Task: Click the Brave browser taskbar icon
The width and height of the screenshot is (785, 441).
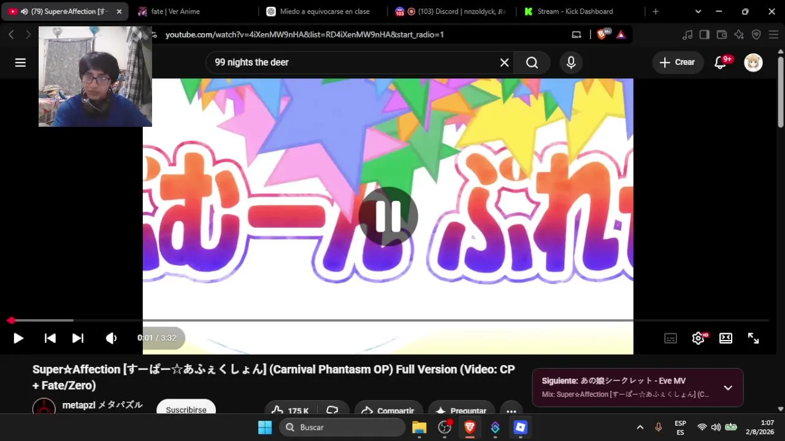Action: (x=470, y=428)
